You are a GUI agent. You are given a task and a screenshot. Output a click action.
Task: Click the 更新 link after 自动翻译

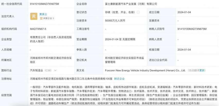[x=202, y=70]
